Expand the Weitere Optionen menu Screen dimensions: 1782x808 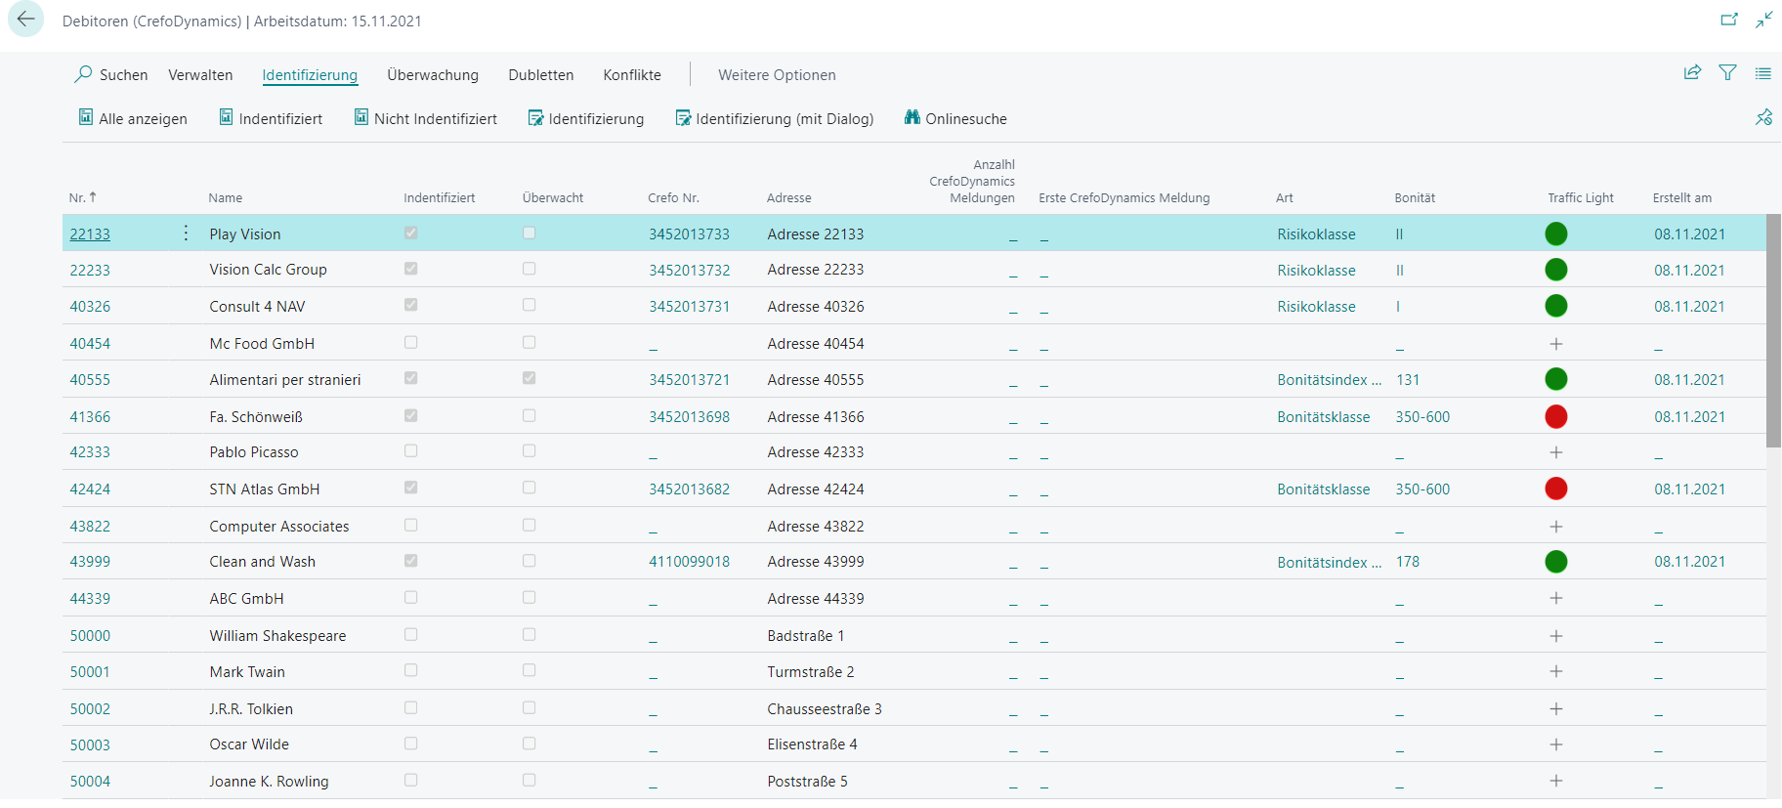777,75
